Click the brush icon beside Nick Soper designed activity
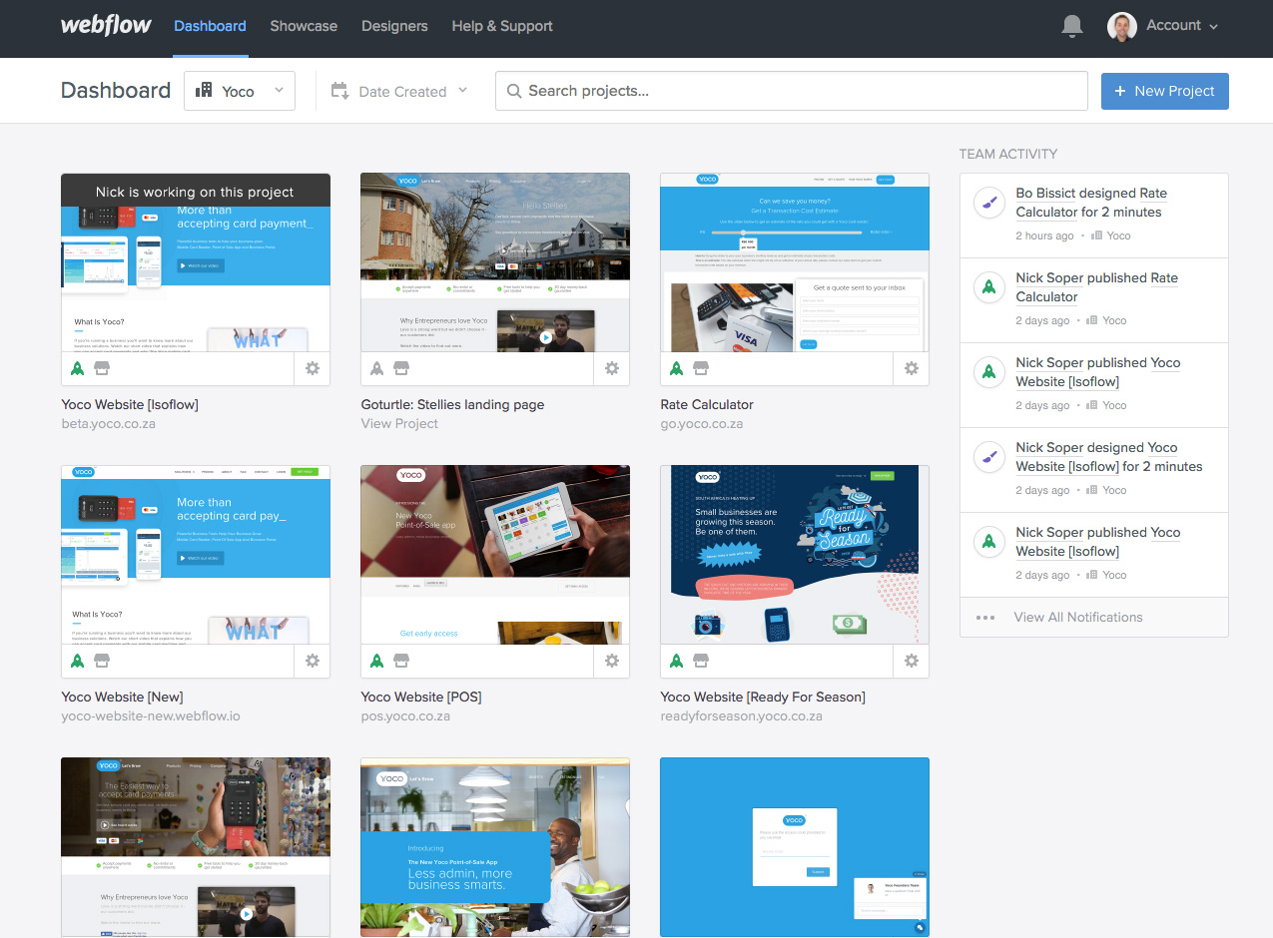This screenshot has width=1273, height=938. (x=988, y=457)
